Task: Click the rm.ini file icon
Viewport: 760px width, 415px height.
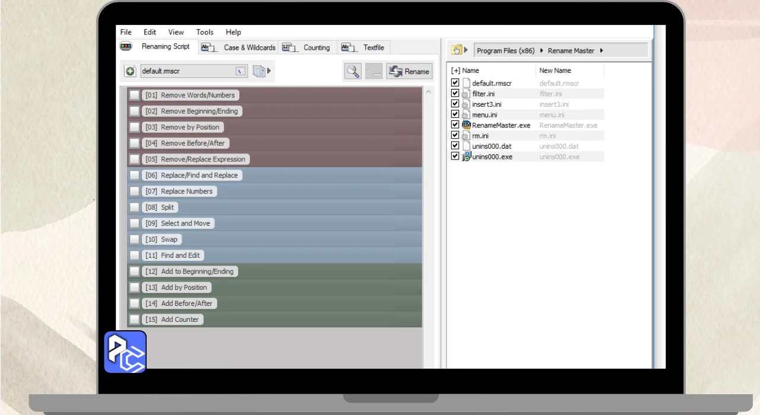Action: click(466, 136)
